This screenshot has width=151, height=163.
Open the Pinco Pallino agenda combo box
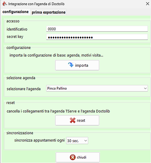97,88
